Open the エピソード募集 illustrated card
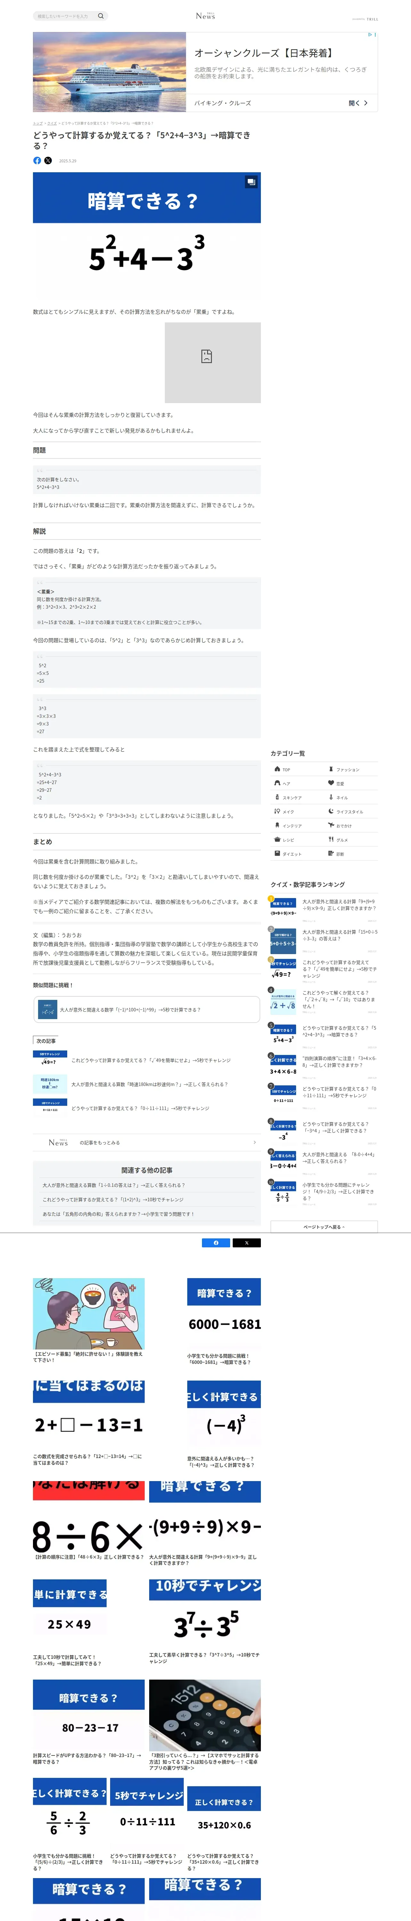The image size is (411, 1921). [89, 1321]
